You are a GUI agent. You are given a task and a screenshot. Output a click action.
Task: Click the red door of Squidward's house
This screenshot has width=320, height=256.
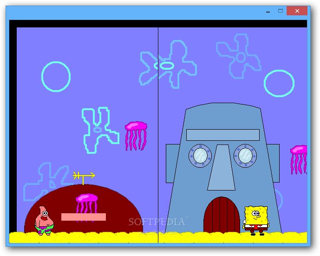pos(222,215)
